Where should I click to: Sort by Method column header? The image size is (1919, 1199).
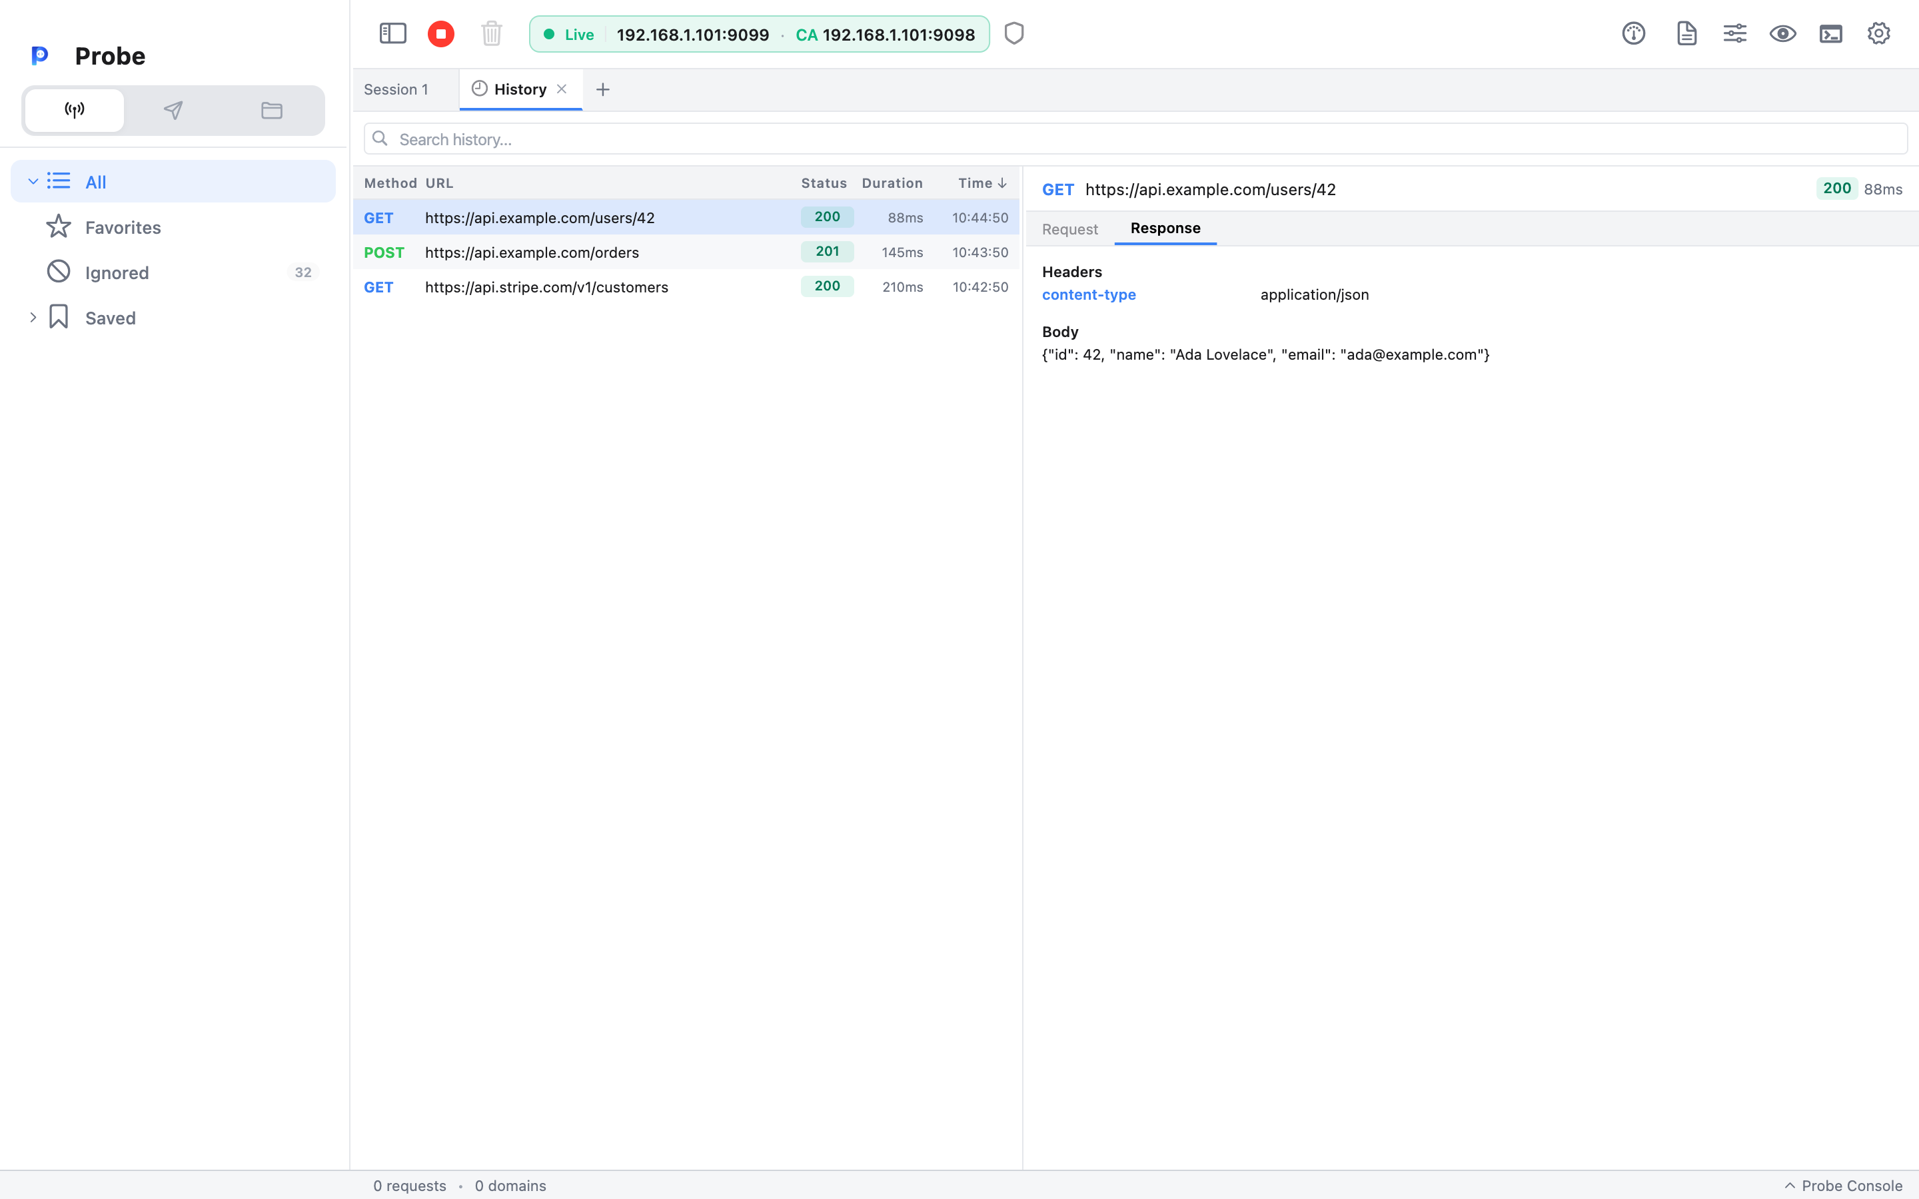pyautogui.click(x=390, y=183)
